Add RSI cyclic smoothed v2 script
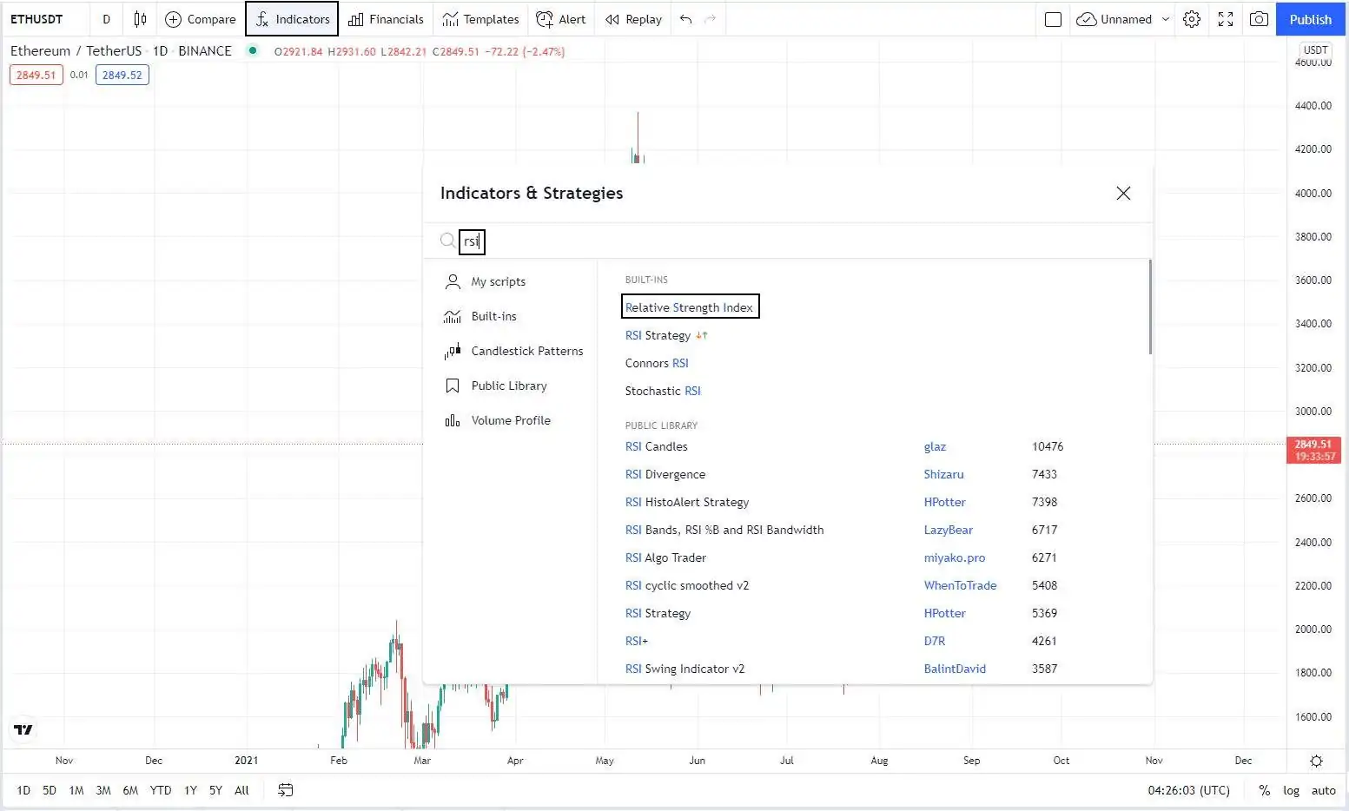 (x=687, y=585)
